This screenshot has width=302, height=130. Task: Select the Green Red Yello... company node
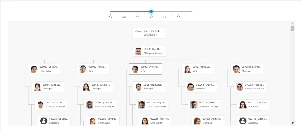149,33
